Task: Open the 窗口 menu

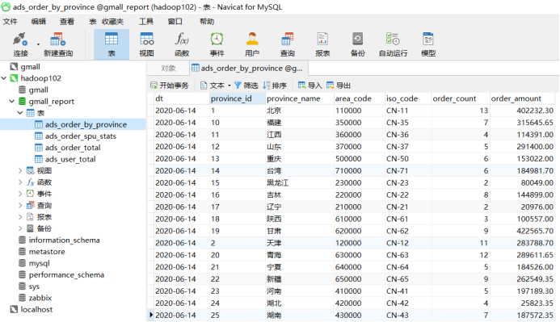Action: click(x=175, y=22)
